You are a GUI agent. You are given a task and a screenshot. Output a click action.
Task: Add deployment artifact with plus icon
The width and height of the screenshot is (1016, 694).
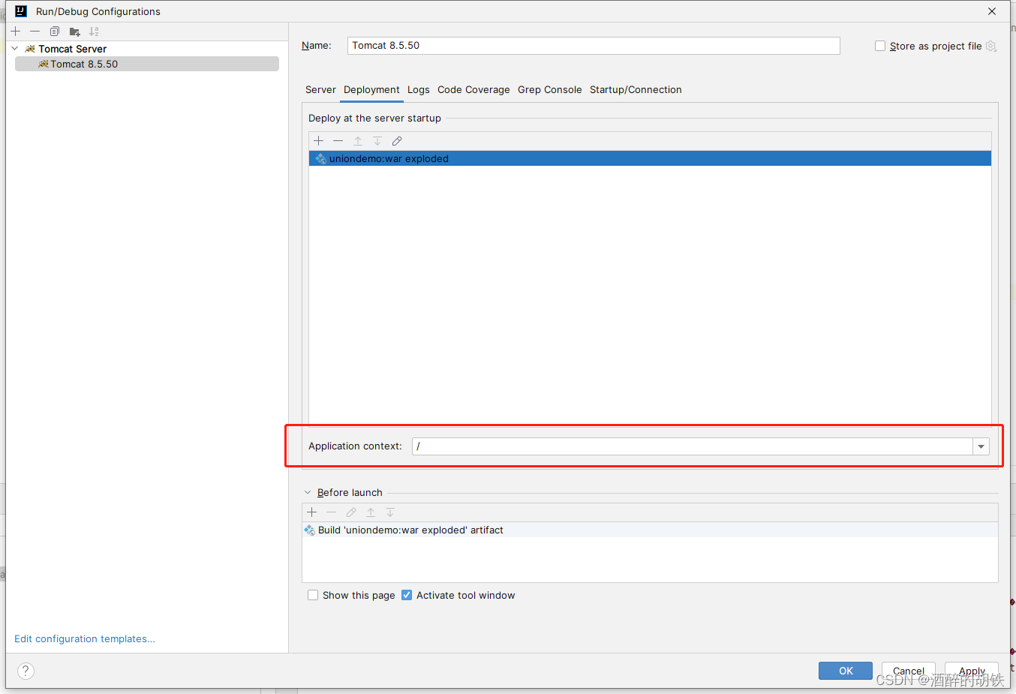[318, 141]
